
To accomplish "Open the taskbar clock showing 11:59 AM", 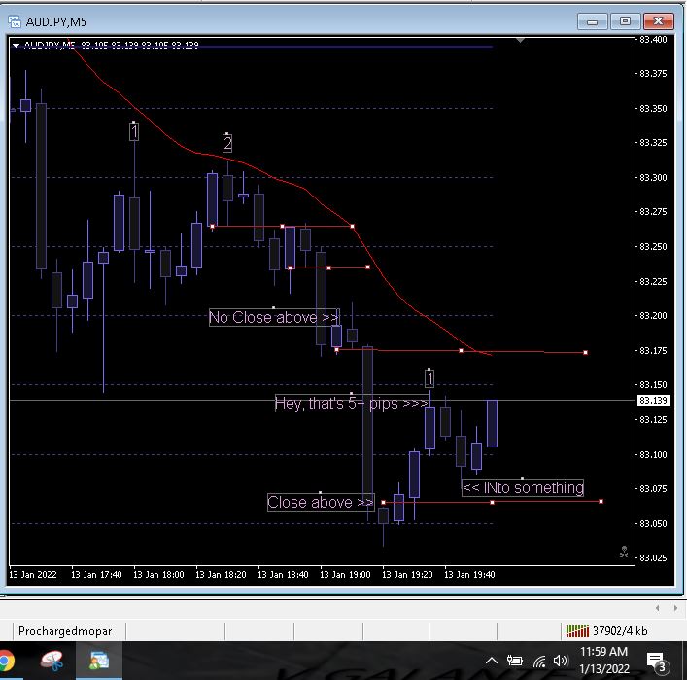I will pos(604,661).
